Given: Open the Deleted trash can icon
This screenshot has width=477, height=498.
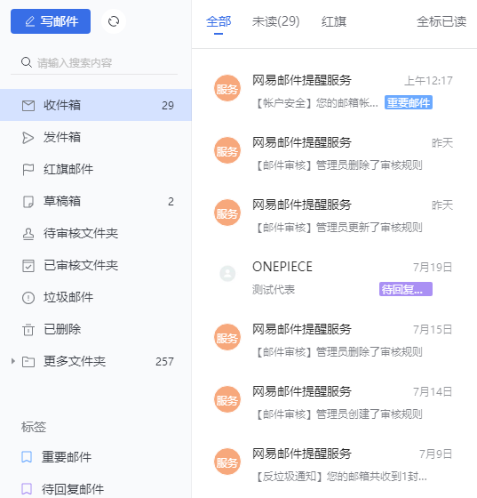Looking at the screenshot, I should 28,329.
